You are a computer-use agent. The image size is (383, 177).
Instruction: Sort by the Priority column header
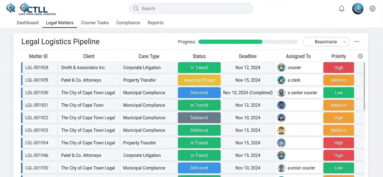338,56
